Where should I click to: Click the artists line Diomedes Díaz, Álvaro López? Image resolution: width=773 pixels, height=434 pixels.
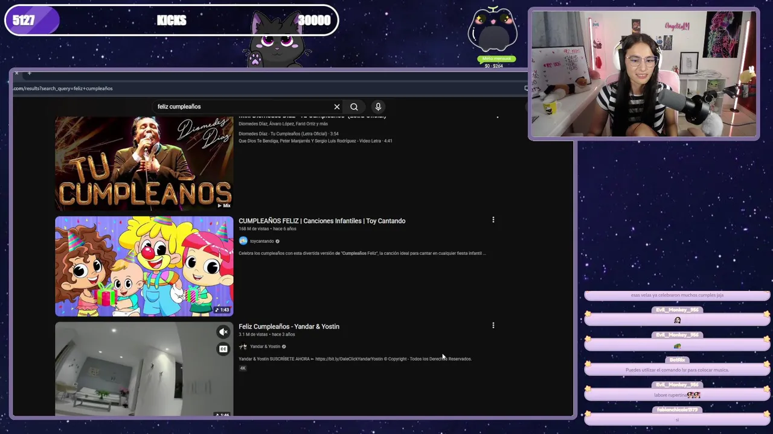click(x=283, y=124)
